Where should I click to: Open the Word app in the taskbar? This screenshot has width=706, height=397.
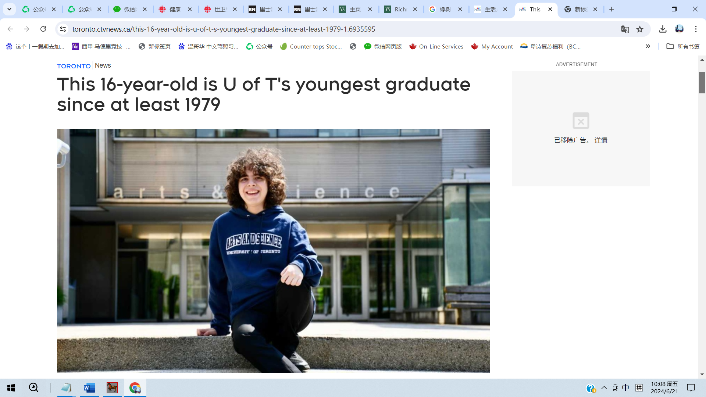89,388
